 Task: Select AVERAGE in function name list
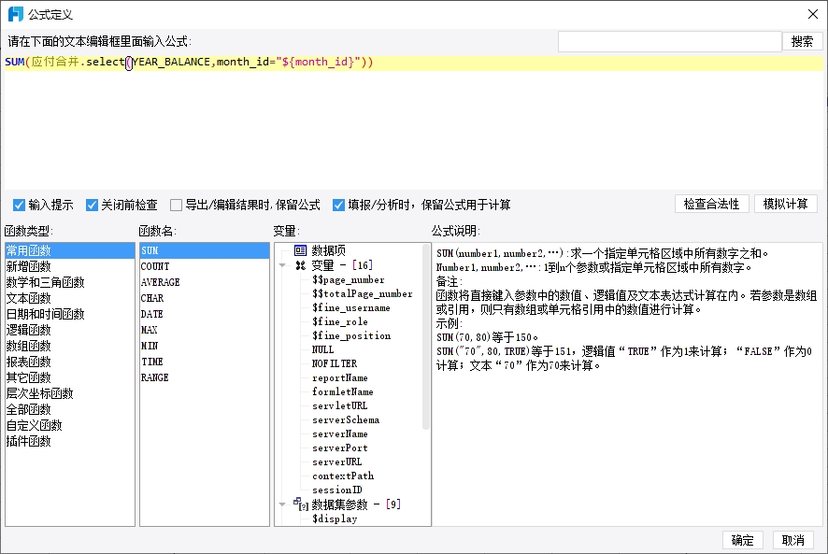click(205, 282)
